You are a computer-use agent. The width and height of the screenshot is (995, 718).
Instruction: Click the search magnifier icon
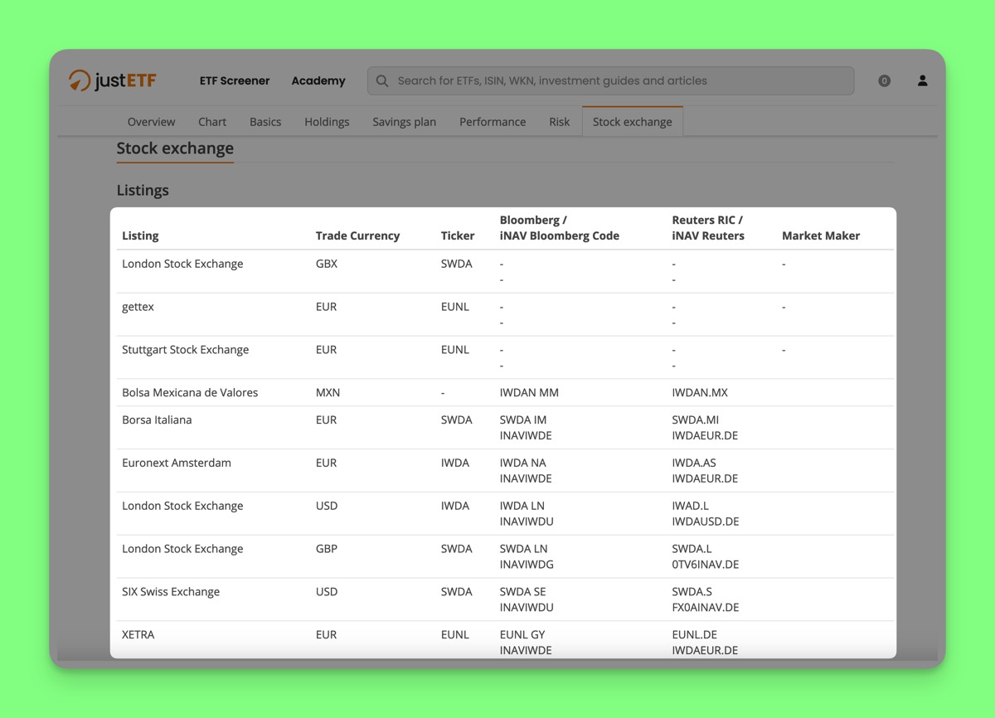click(382, 81)
